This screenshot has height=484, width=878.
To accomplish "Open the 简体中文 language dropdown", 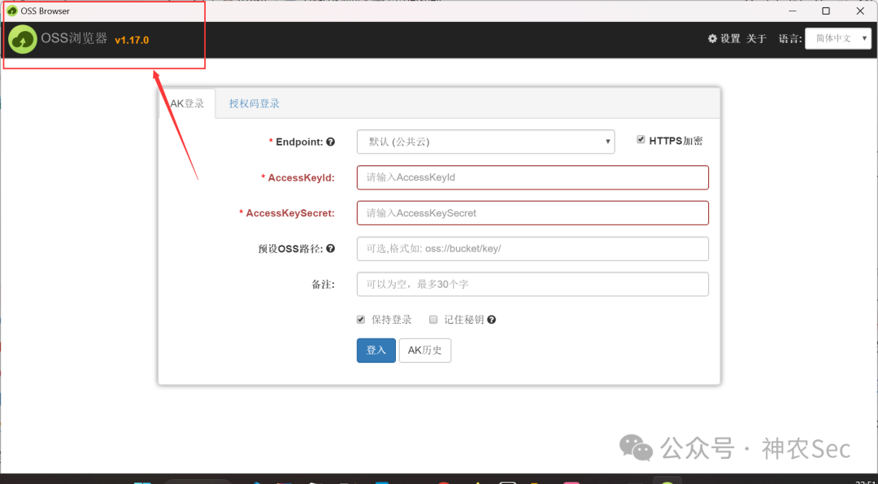I will pos(837,39).
